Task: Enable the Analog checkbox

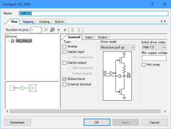Action: click(x=65, y=46)
